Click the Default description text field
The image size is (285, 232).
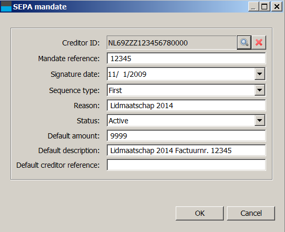[186, 150]
